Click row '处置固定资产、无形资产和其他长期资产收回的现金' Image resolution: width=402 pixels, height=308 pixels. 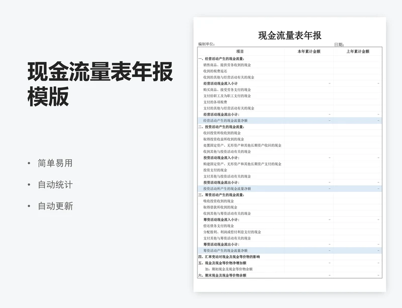290,145
